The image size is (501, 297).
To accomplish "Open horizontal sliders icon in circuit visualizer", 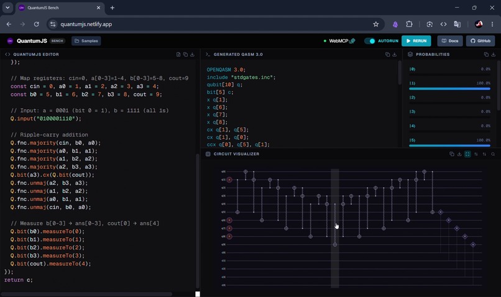I will click(x=476, y=154).
